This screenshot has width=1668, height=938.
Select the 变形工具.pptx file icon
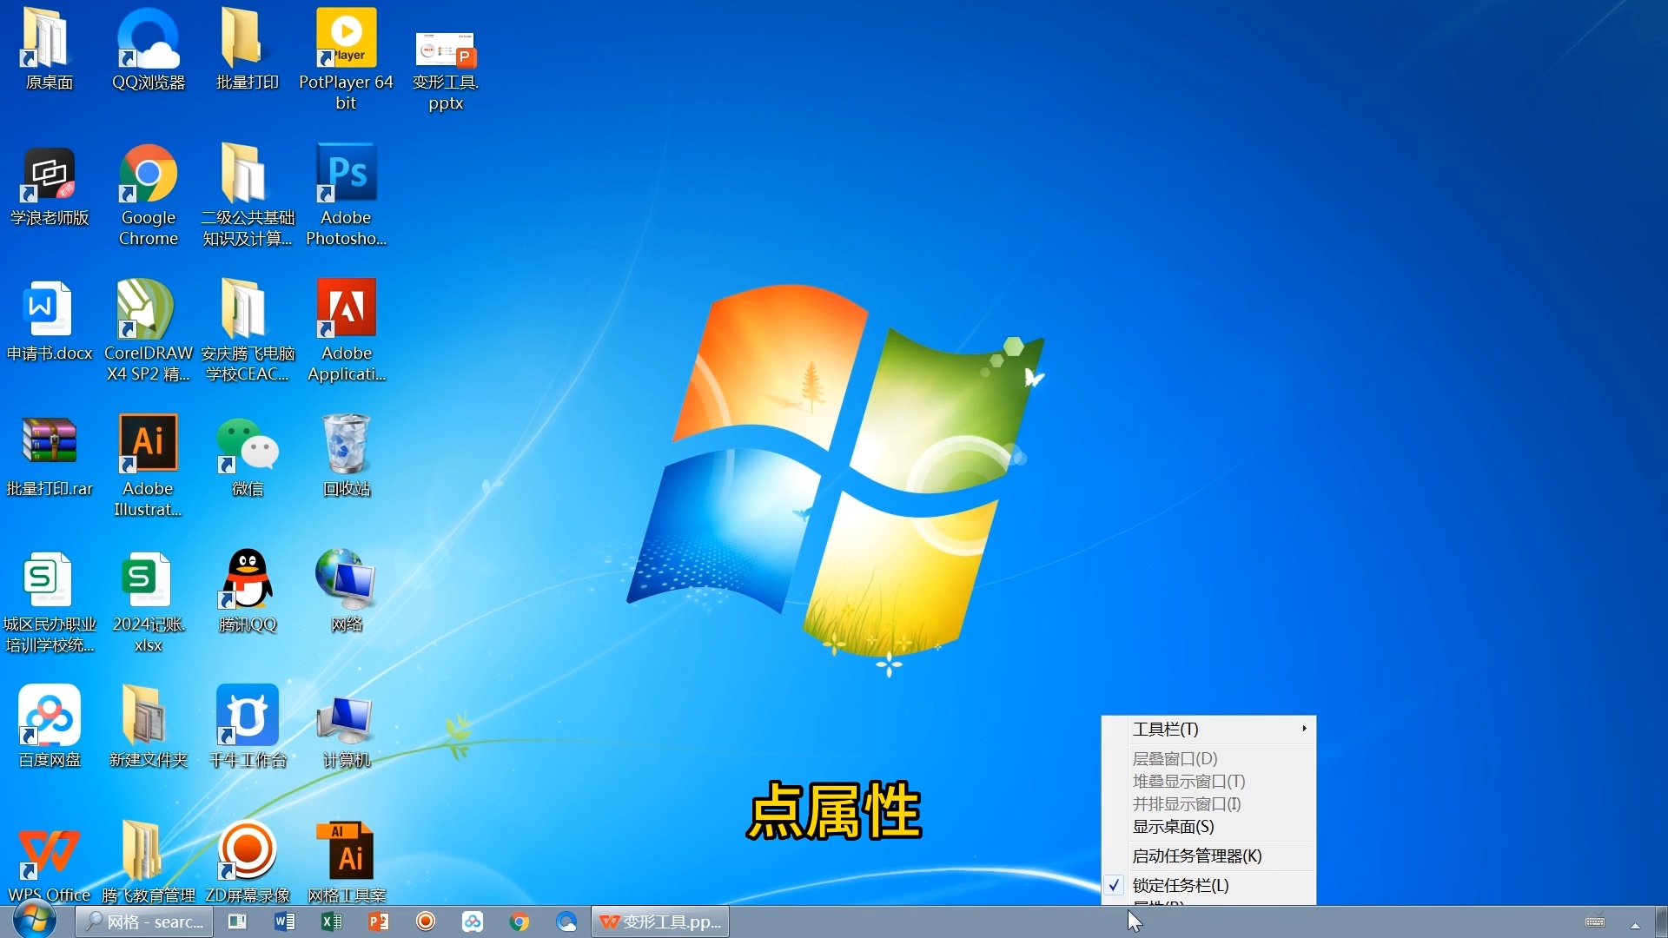pyautogui.click(x=446, y=69)
